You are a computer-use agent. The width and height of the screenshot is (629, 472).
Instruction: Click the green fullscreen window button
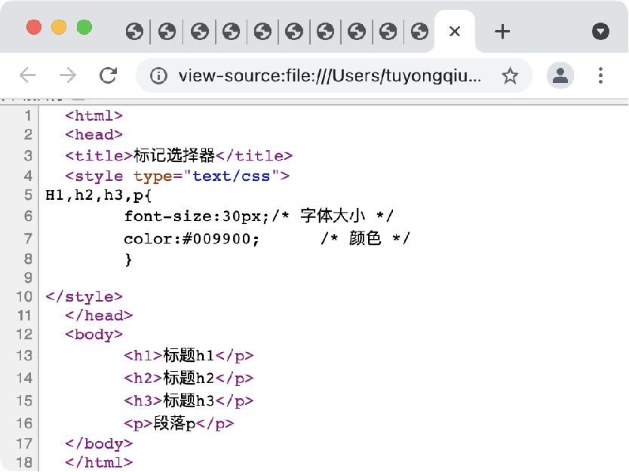coord(84,27)
